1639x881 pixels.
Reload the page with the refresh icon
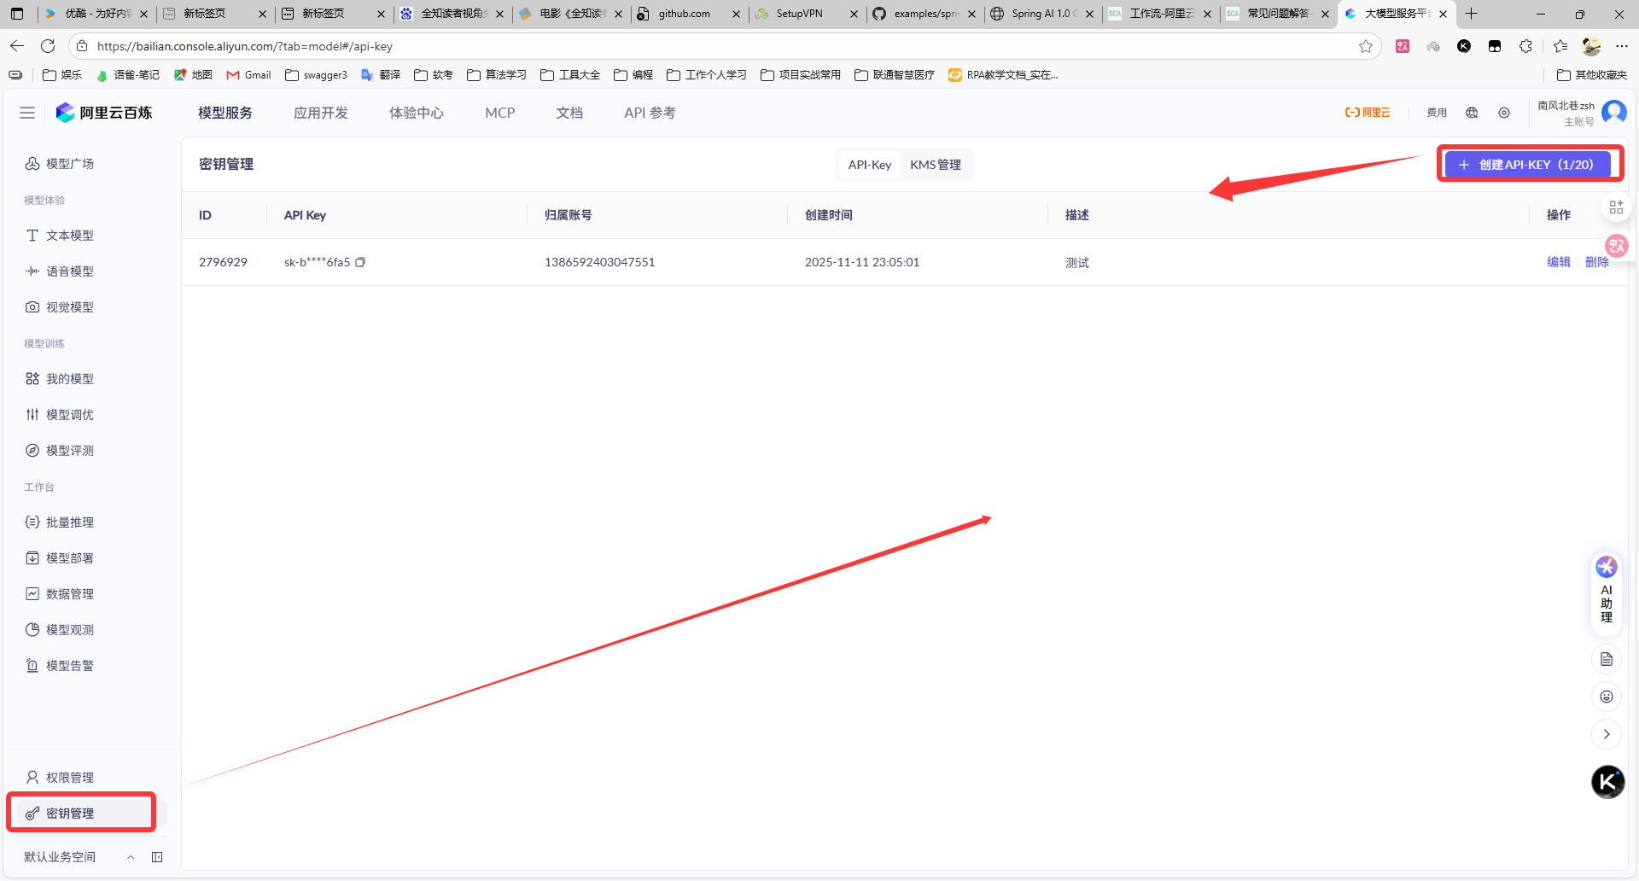[x=48, y=46]
